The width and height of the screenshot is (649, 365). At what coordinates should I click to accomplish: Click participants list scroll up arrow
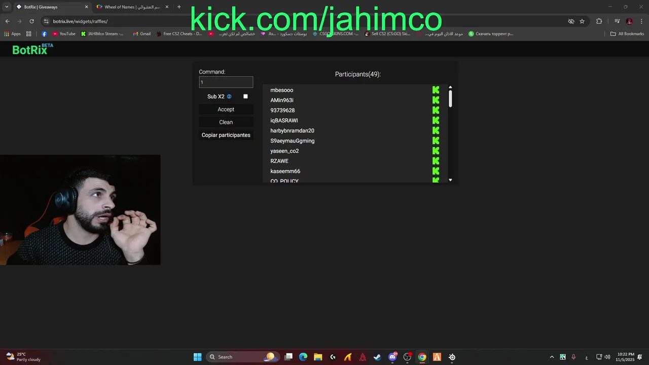point(450,88)
